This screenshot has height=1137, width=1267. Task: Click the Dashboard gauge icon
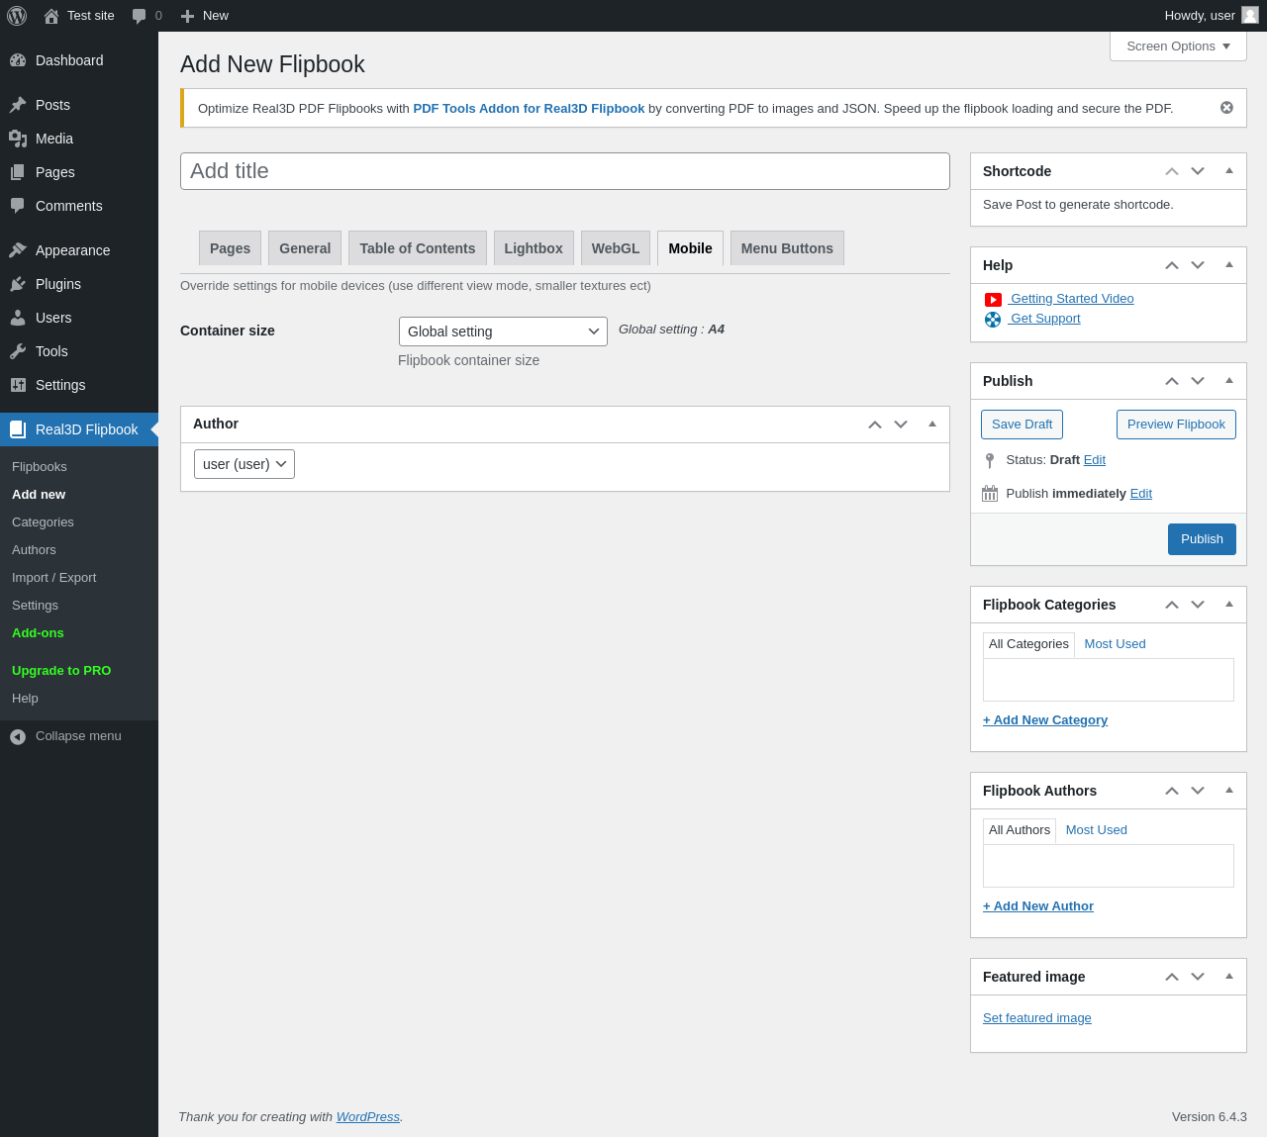tap(18, 60)
